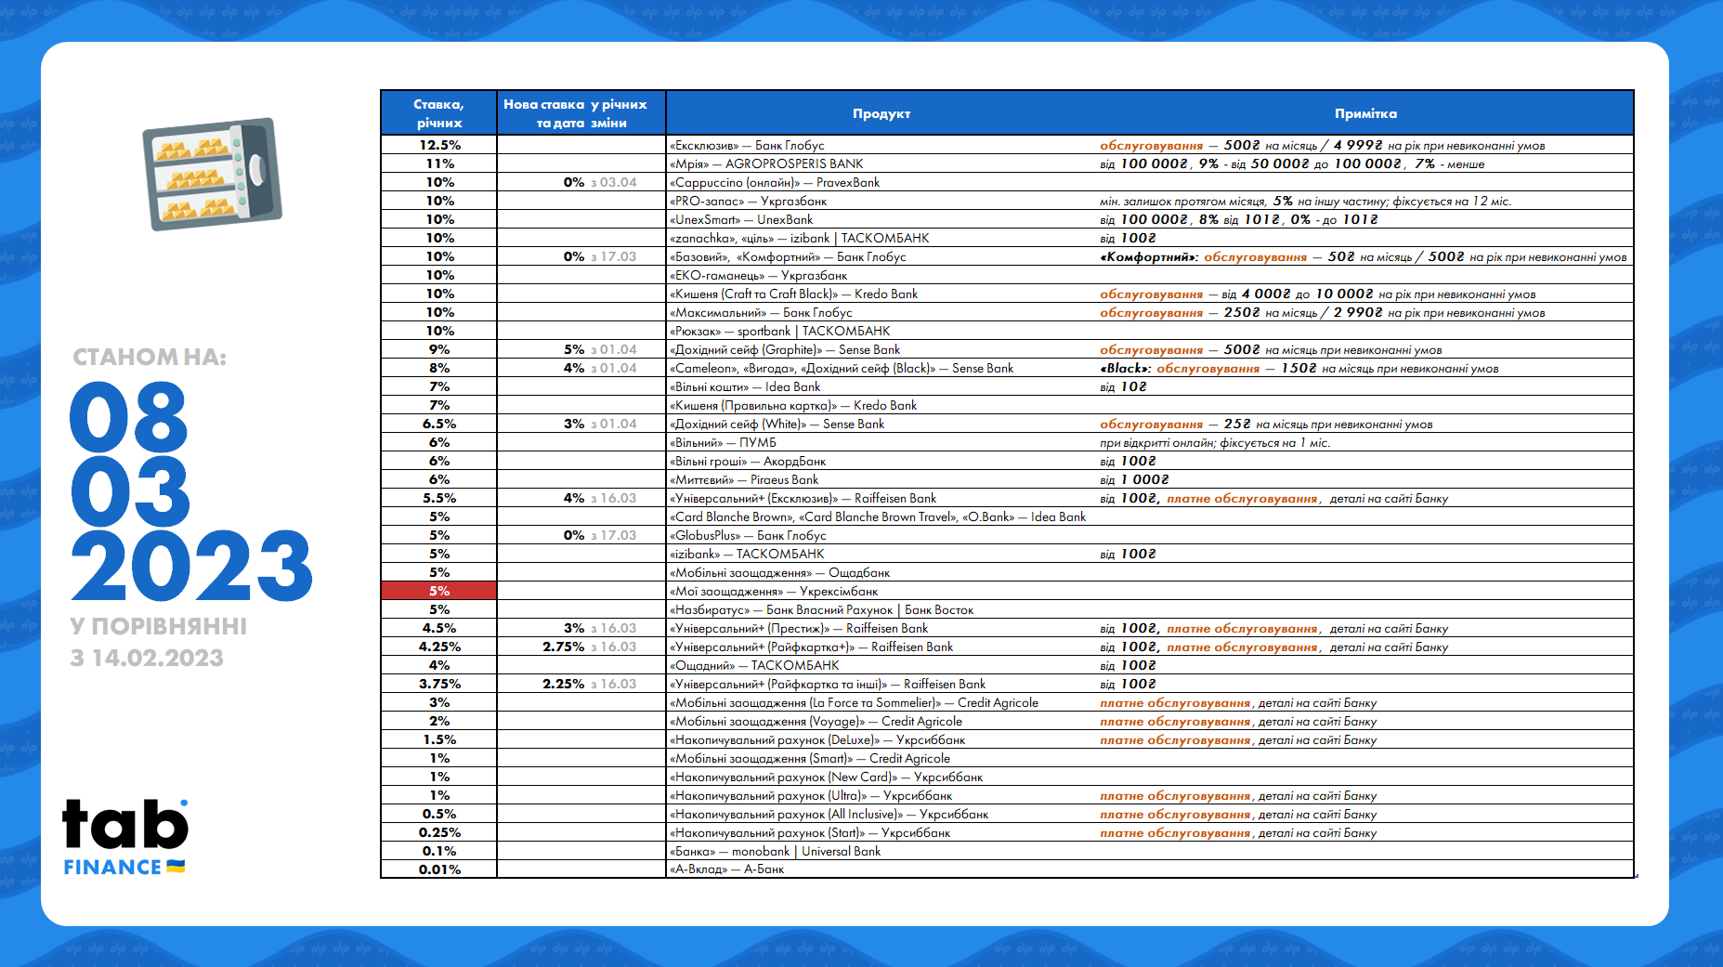Select the 11% rate cell
This screenshot has height=967, width=1723.
tap(439, 163)
